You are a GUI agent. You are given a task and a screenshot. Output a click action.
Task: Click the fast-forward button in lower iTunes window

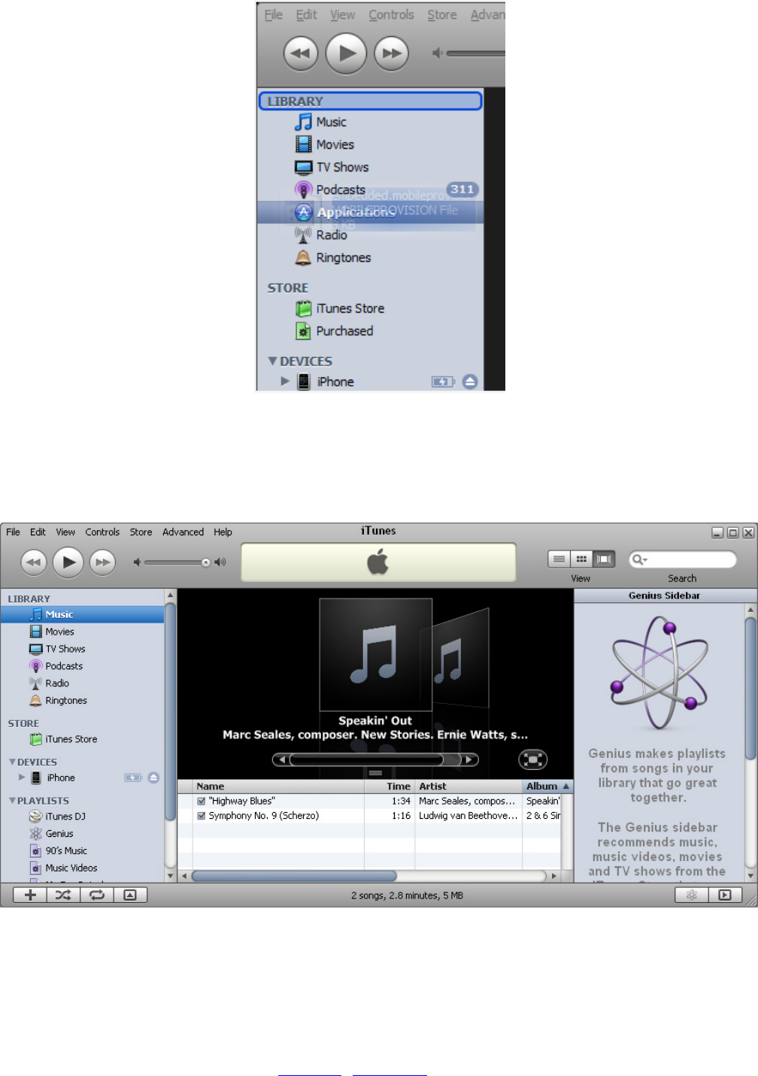[x=102, y=562]
